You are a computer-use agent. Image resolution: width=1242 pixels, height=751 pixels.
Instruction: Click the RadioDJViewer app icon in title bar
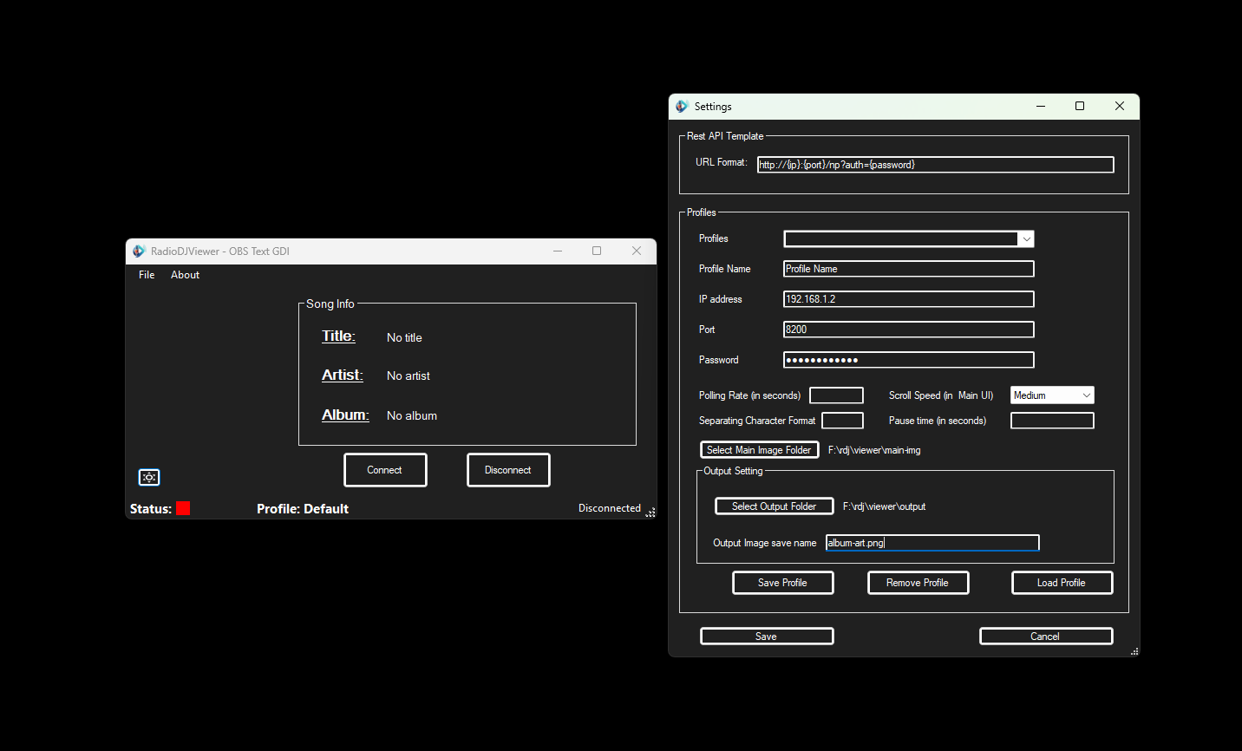click(139, 251)
